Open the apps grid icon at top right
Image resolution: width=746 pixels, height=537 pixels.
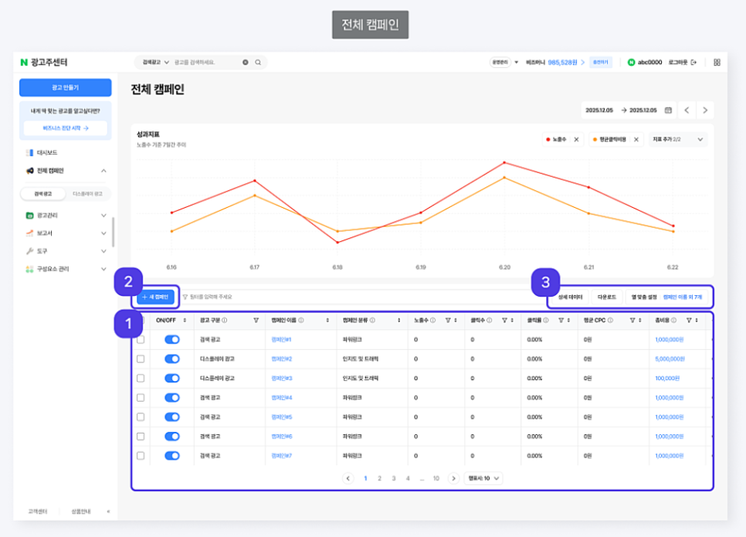717,63
